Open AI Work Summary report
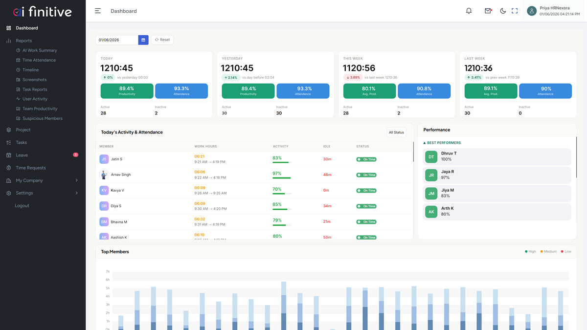This screenshot has width=587, height=330. click(x=40, y=50)
